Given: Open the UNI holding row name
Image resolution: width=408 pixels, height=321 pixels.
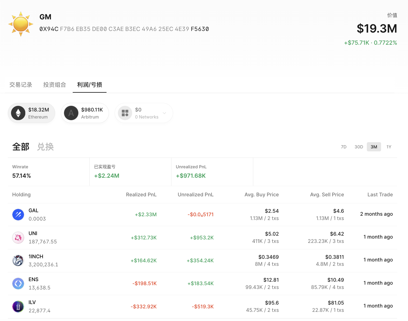Looking at the screenshot, I should [33, 233].
